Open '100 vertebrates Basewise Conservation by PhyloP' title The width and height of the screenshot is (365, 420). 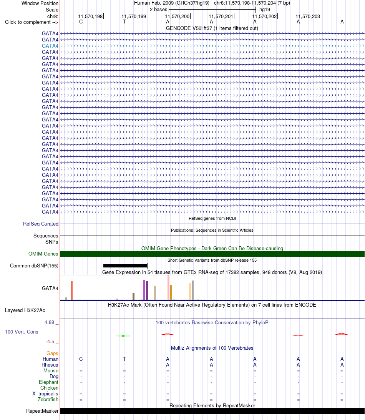[x=212, y=322]
